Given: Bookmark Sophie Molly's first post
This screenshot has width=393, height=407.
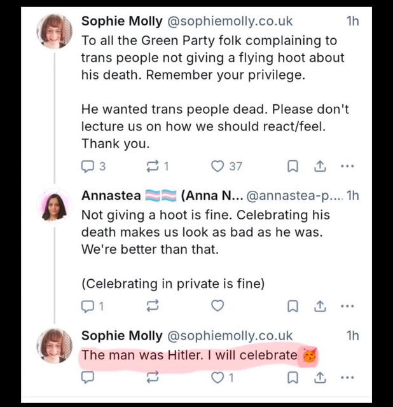Looking at the screenshot, I should point(293,167).
